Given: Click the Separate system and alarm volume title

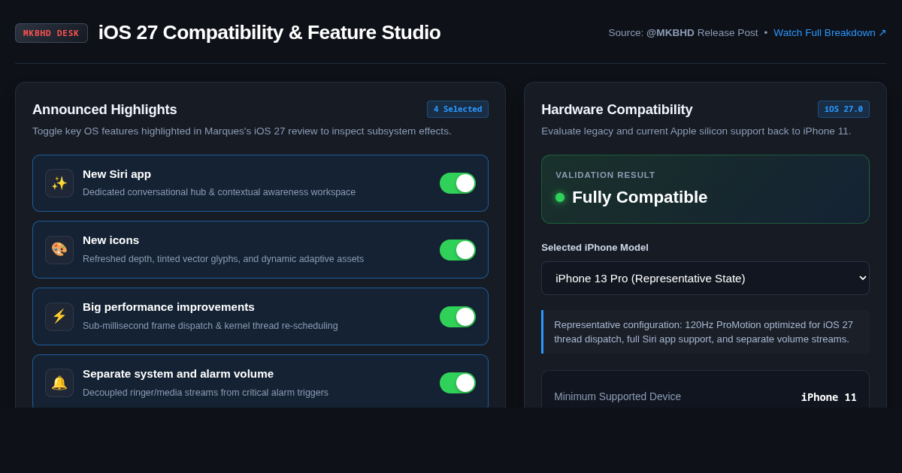Looking at the screenshot, I should 178,374.
